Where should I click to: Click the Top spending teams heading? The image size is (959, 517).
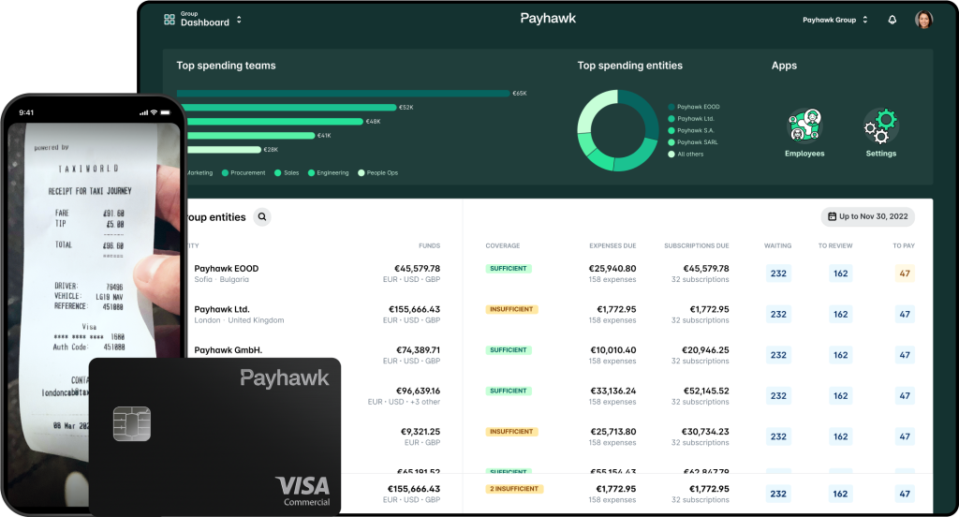[x=227, y=66]
